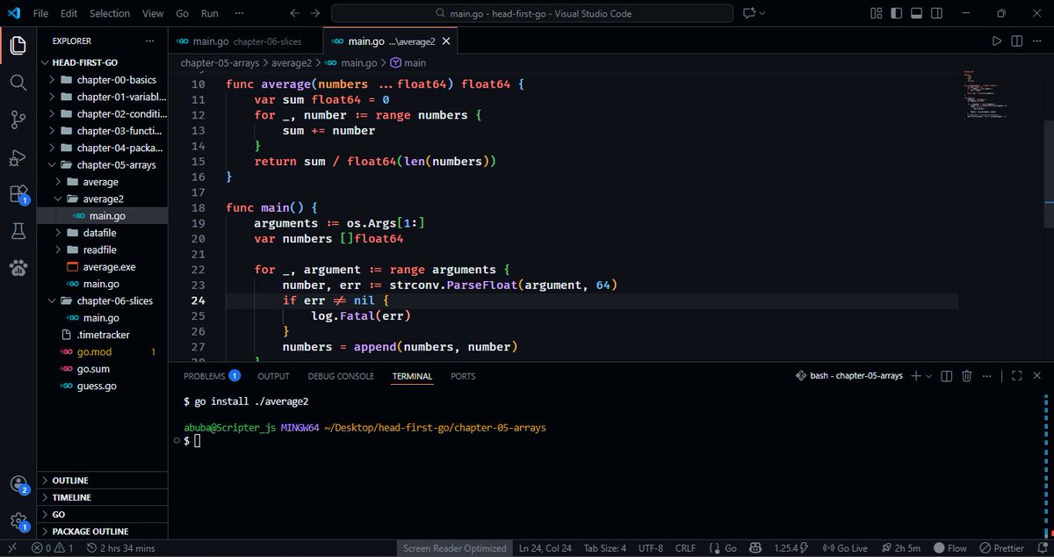Open the remote window indicator
Viewport: 1054px width, 557px height.
click(x=12, y=548)
